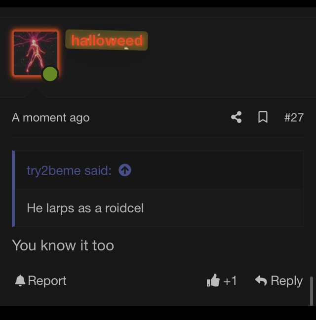Click the Report text button
The image size is (316, 320).
point(47,280)
